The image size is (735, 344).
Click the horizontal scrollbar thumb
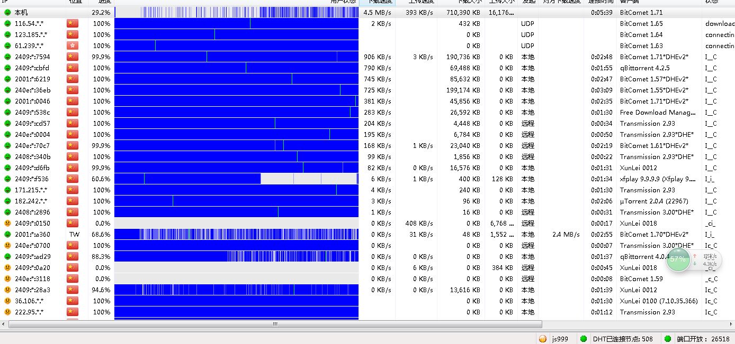point(275,324)
